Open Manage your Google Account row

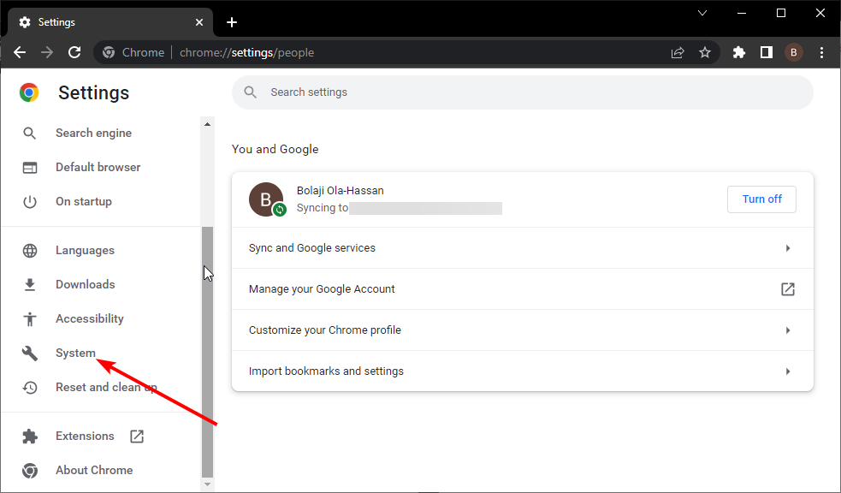pyautogui.click(x=523, y=289)
